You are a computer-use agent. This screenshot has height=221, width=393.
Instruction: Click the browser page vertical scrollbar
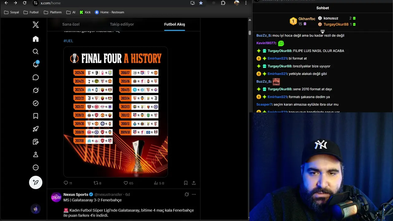click(x=250, y=33)
